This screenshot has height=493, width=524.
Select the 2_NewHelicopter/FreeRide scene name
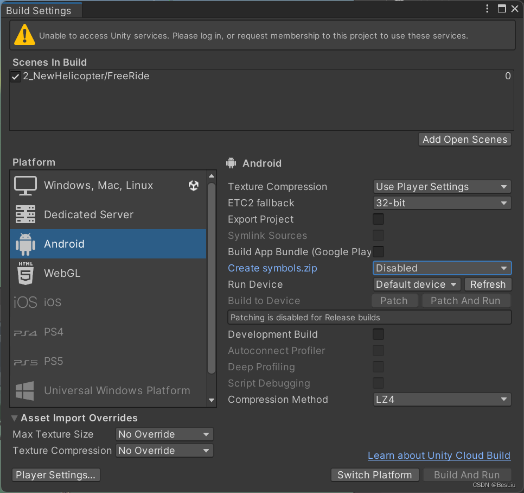click(x=86, y=76)
